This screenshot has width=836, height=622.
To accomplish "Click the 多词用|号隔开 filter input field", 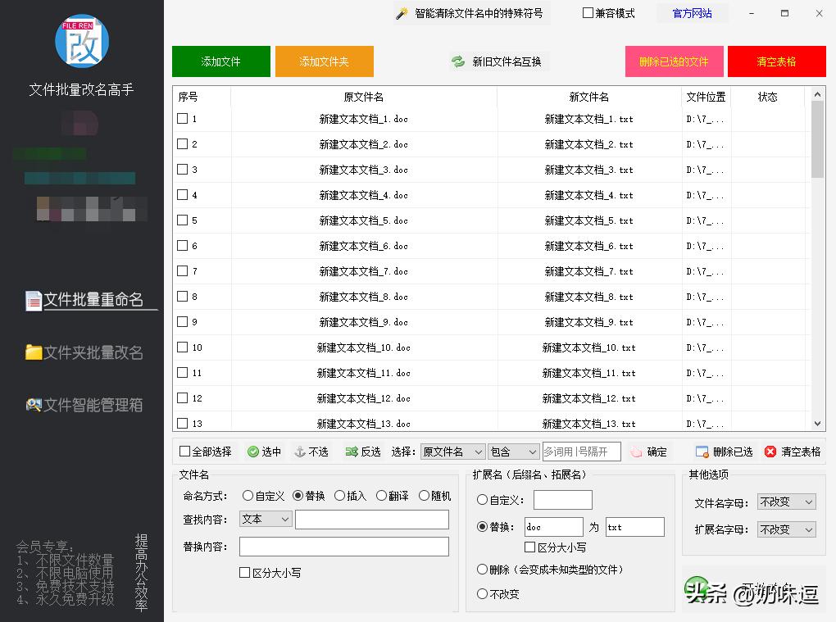I will 581,452.
